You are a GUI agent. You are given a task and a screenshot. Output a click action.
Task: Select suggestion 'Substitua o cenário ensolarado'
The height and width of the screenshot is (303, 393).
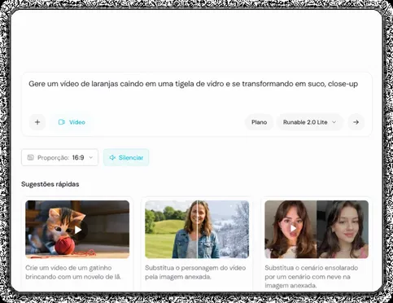point(312,277)
